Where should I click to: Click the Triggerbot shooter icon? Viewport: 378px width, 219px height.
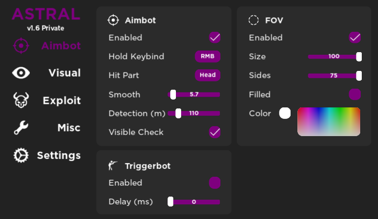pos(113,166)
